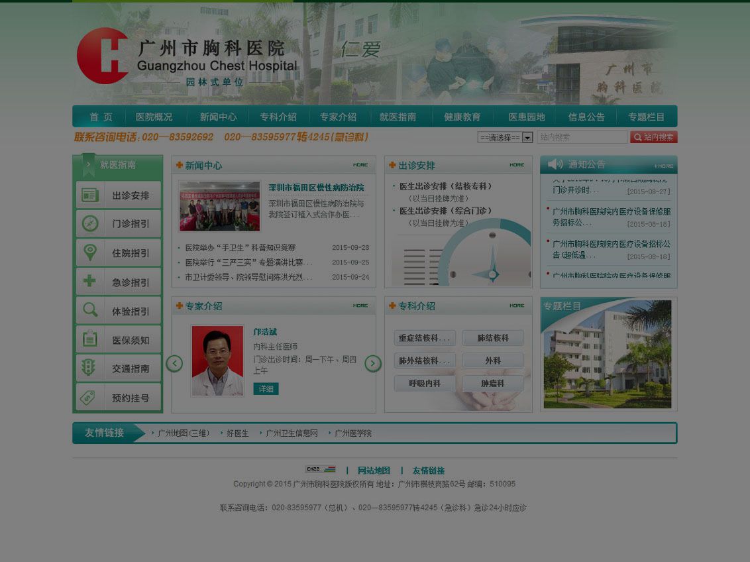Image resolution: width=750 pixels, height=562 pixels.
Task: Open the 深圳市福田区慢性病防治院 headline
Action: click(316, 188)
